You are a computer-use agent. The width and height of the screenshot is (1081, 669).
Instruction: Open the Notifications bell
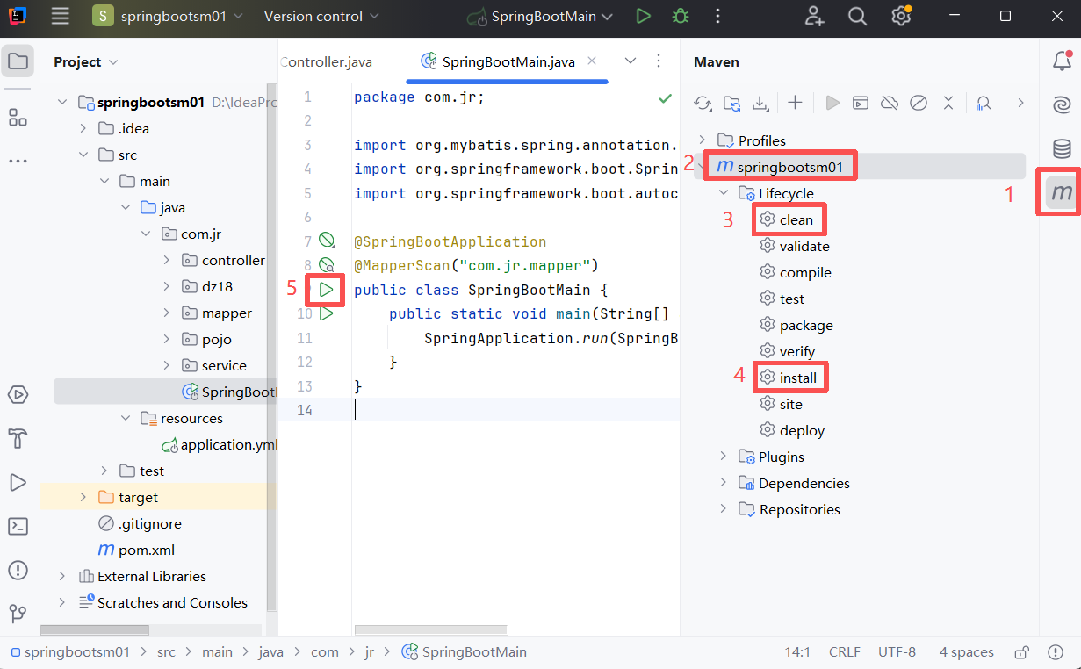pos(1062,61)
